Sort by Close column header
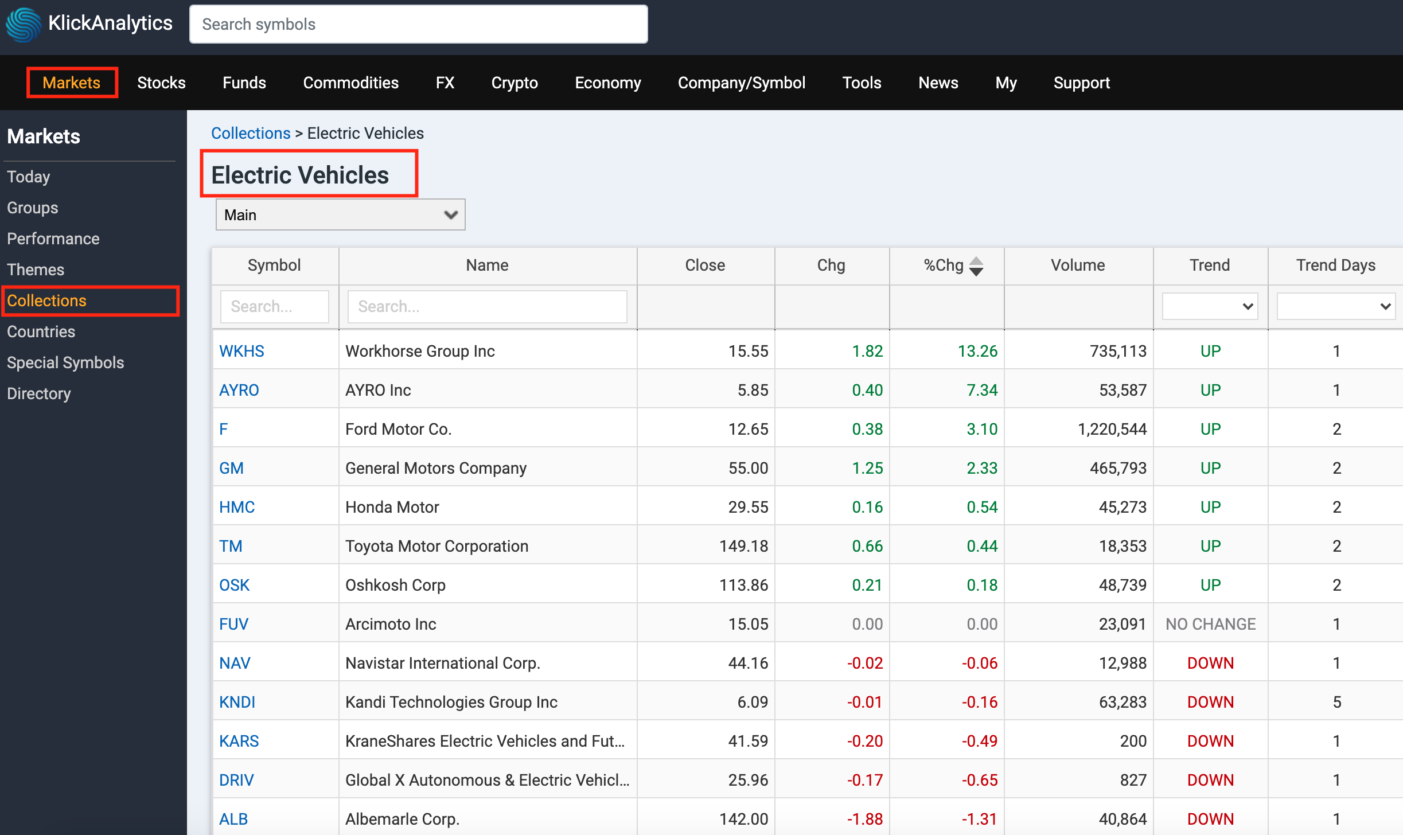 coord(705,265)
